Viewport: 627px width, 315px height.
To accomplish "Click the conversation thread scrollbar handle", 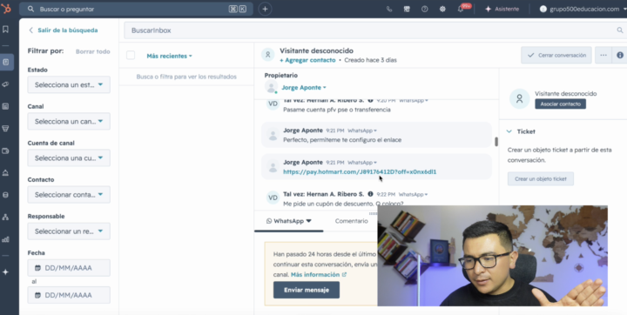I will (496, 142).
